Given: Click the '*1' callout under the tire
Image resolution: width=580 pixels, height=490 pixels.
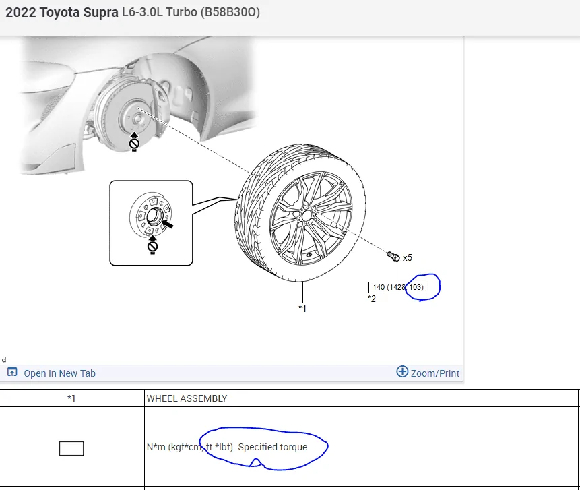Looking at the screenshot, I should (302, 308).
